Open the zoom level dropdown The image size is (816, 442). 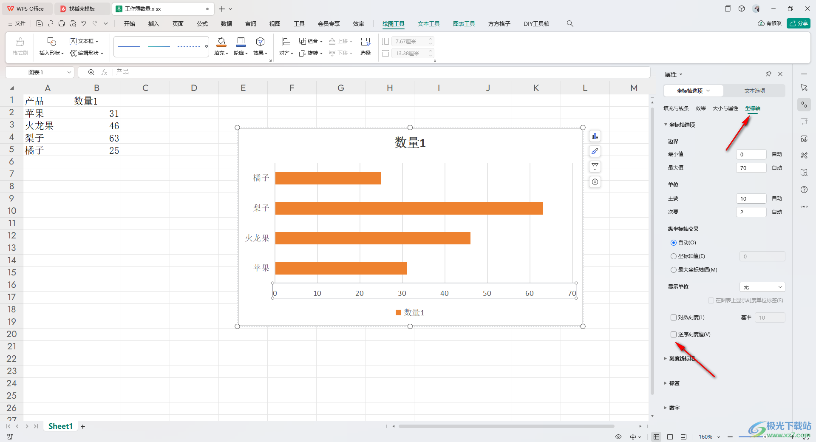(x=719, y=437)
